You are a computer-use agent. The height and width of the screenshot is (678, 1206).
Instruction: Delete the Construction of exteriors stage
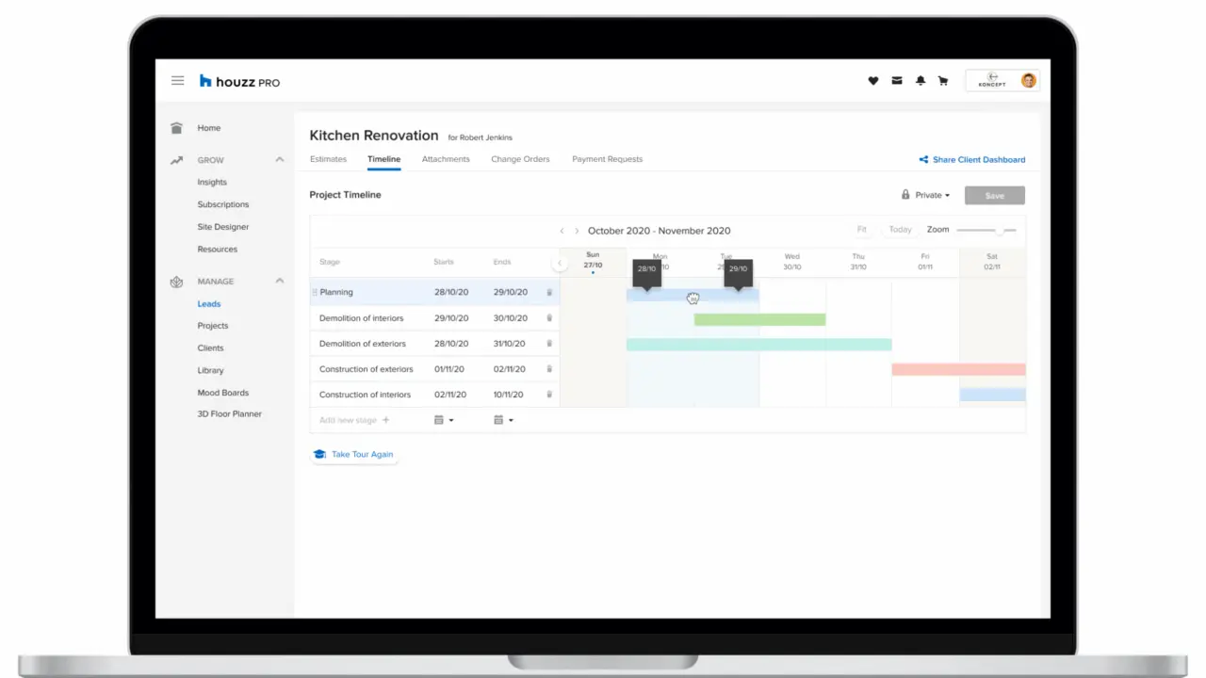pyautogui.click(x=549, y=369)
